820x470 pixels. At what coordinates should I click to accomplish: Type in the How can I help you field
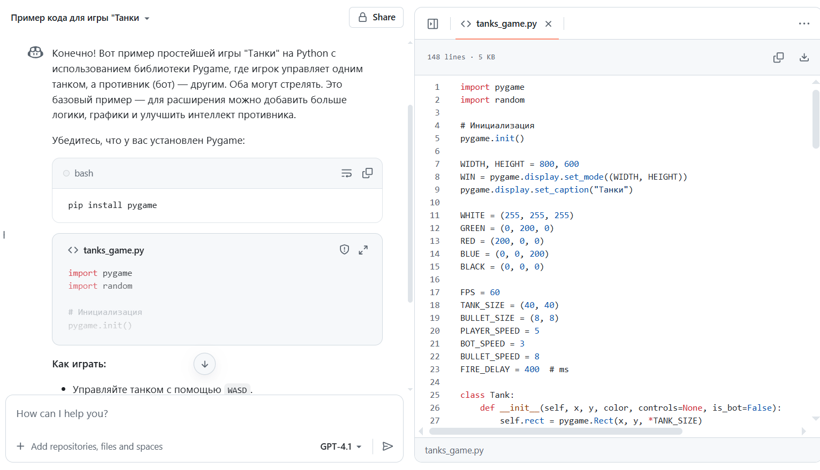(203, 414)
